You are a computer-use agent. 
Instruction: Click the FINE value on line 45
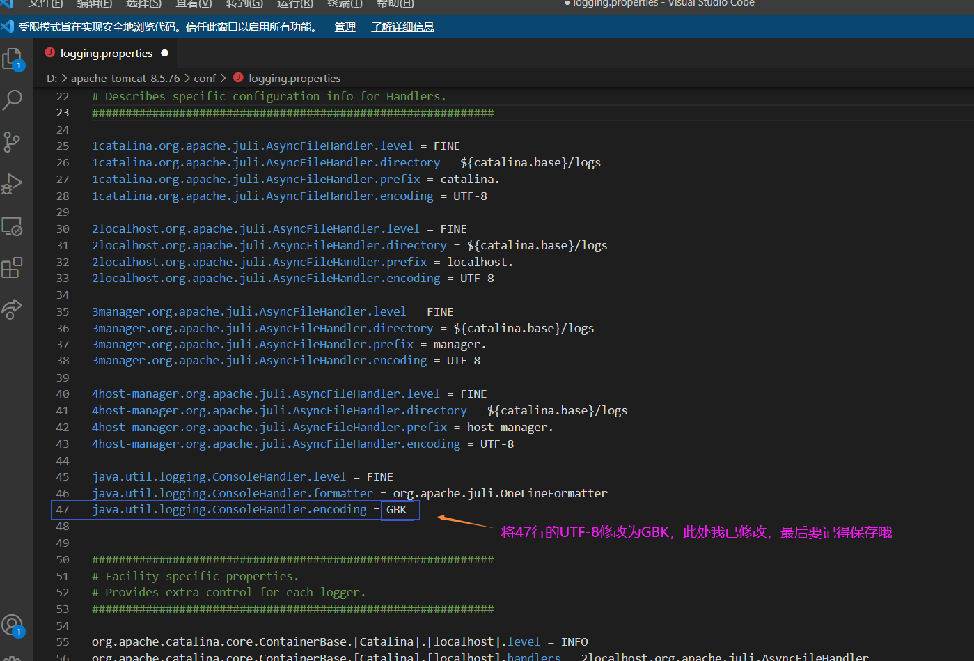[379, 477]
